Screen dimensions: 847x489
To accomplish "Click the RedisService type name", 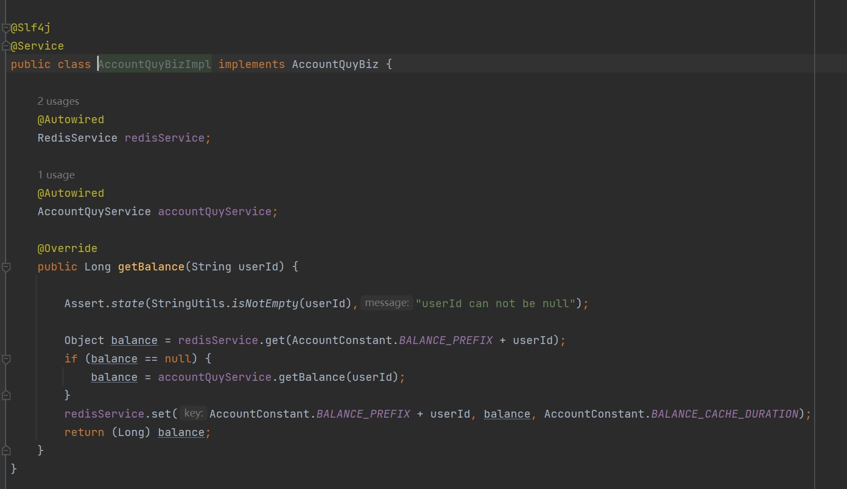I will click(x=78, y=138).
